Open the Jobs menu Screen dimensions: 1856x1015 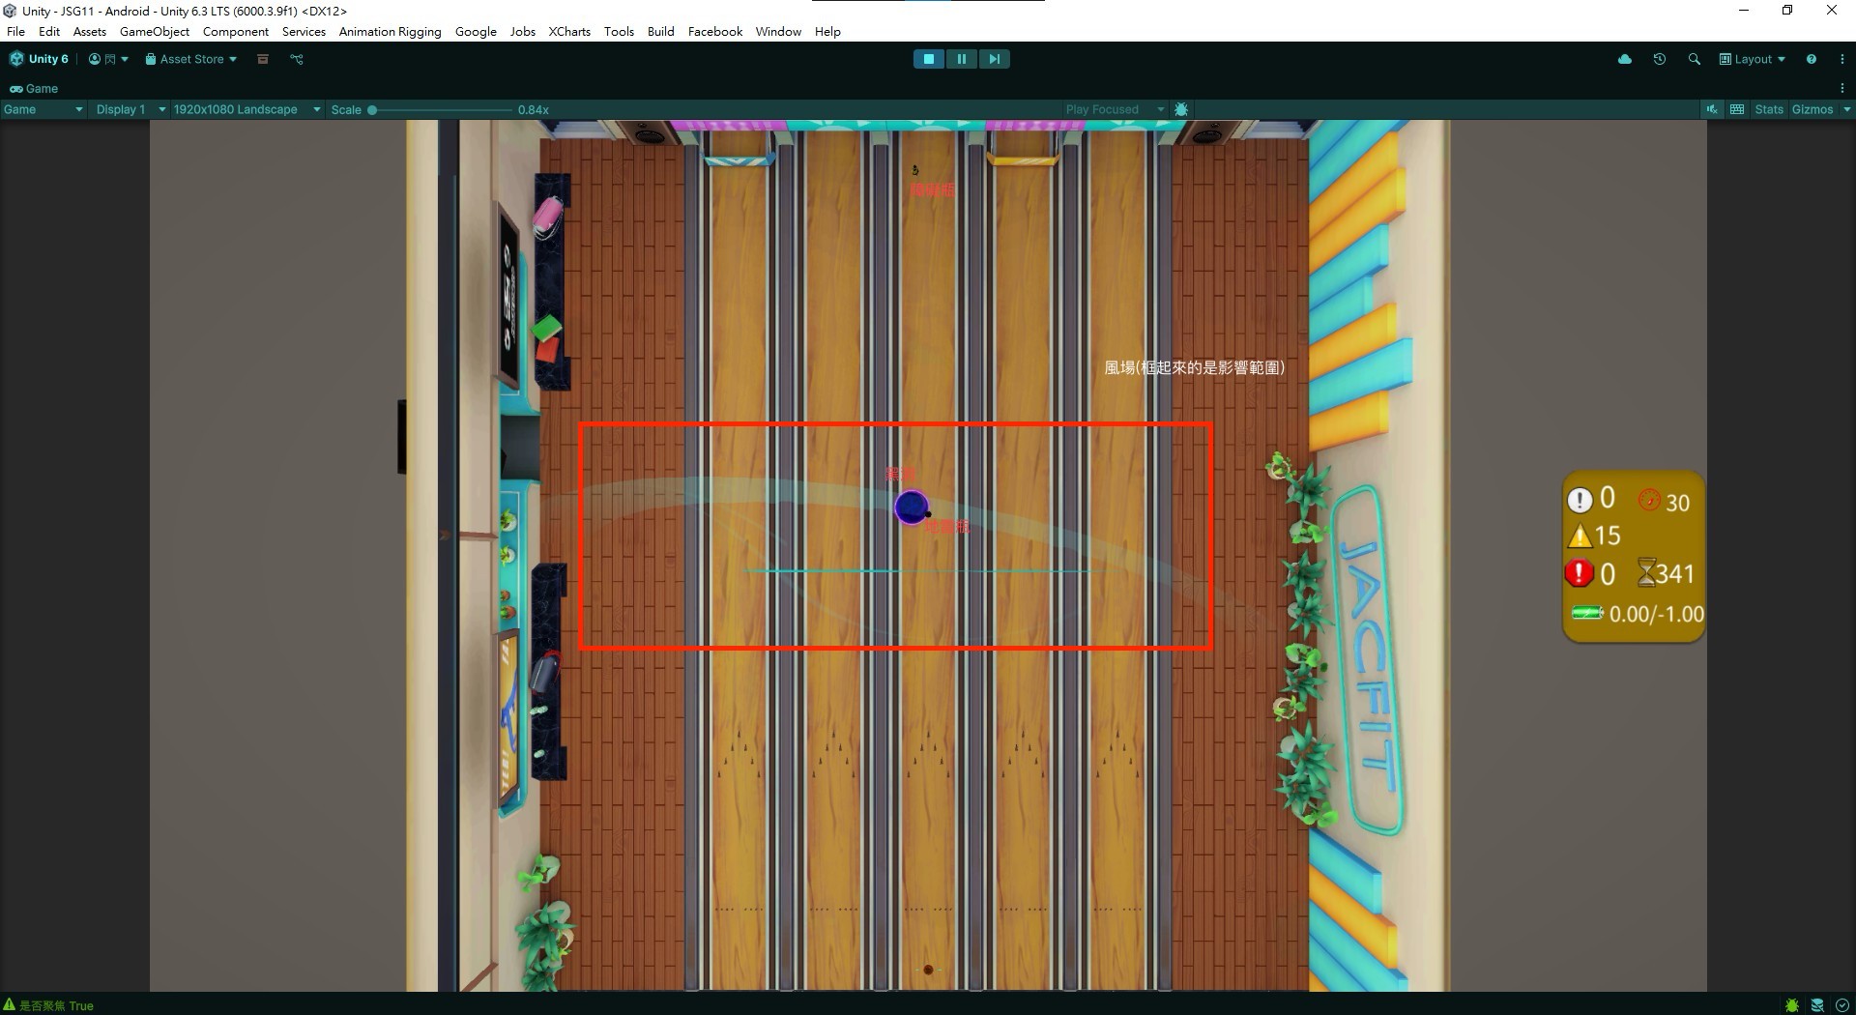coord(523,31)
